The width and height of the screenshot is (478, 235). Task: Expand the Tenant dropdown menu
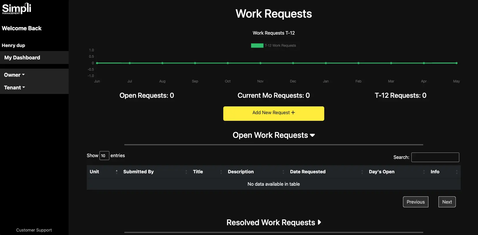pyautogui.click(x=14, y=88)
